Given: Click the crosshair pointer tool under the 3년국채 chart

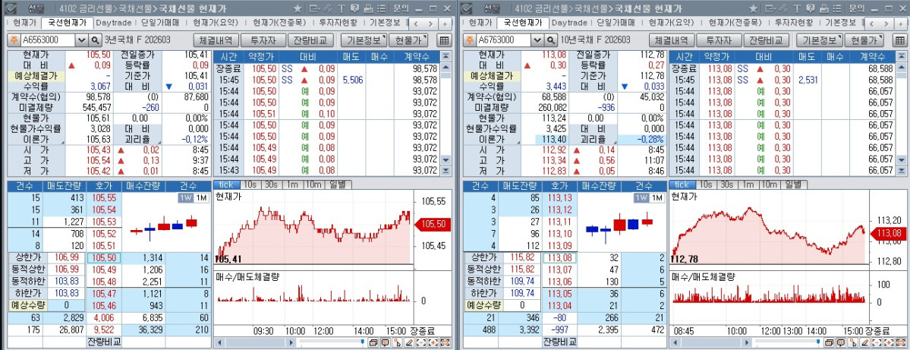Looking at the screenshot, I should pos(397,342).
